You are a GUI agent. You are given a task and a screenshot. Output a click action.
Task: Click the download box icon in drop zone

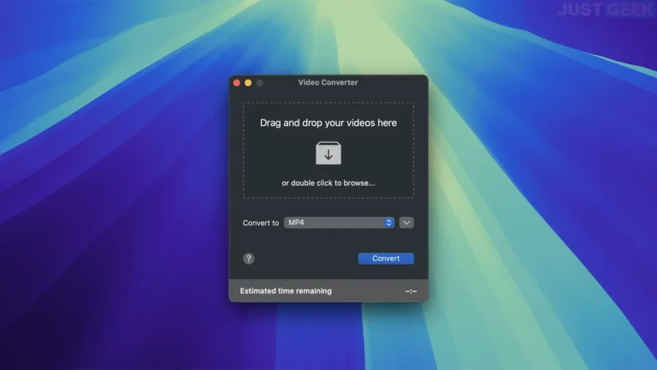(x=328, y=153)
